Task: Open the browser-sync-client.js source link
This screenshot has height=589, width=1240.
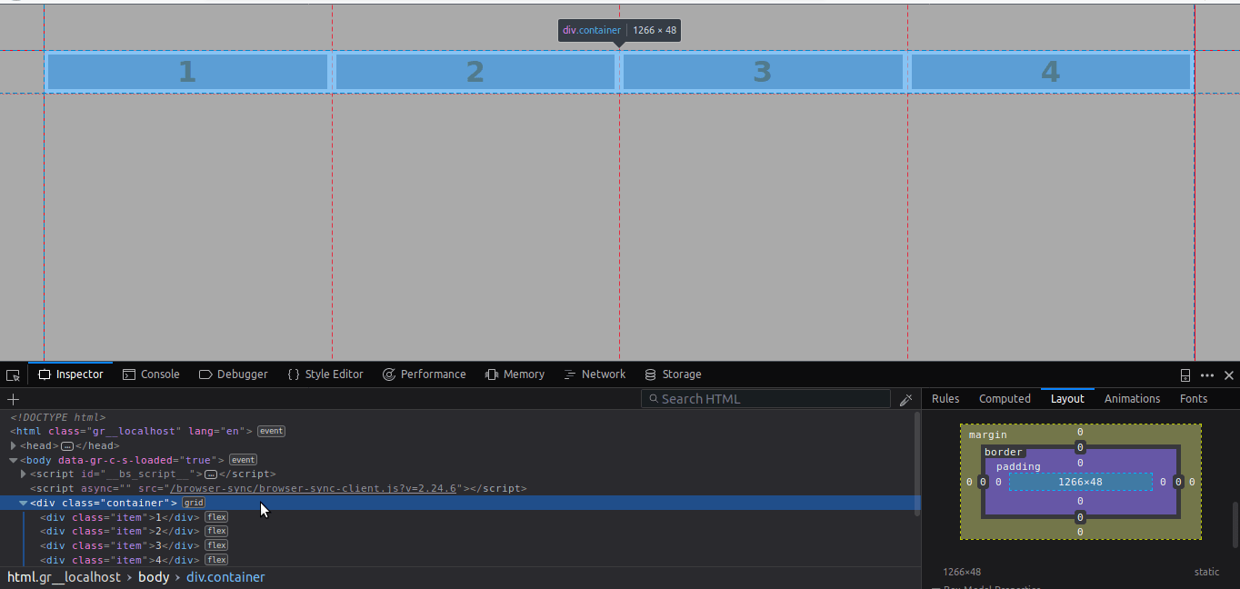Action: 315,488
